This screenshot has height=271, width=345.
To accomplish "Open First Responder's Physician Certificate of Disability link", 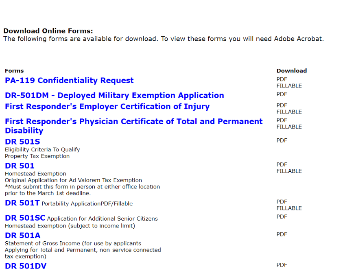I will [134, 126].
